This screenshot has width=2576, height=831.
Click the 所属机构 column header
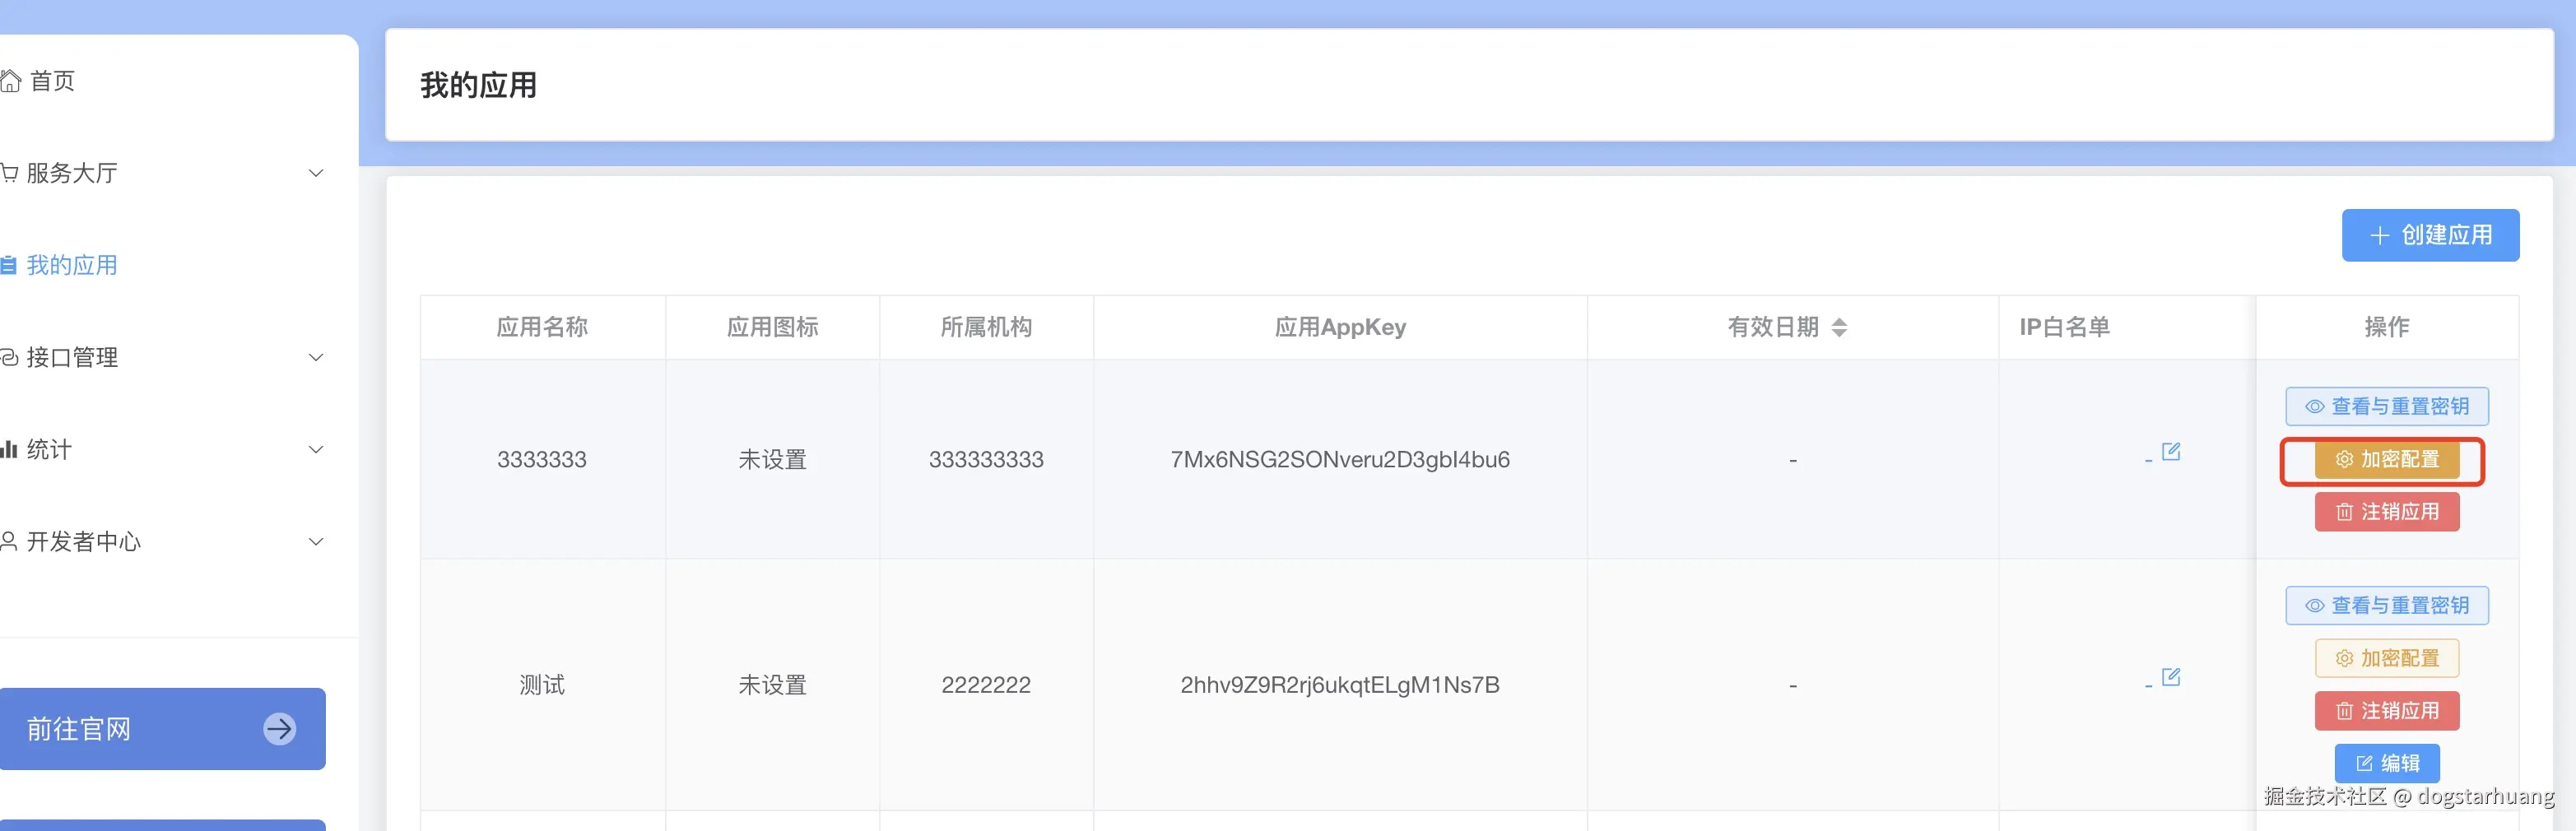coord(986,327)
